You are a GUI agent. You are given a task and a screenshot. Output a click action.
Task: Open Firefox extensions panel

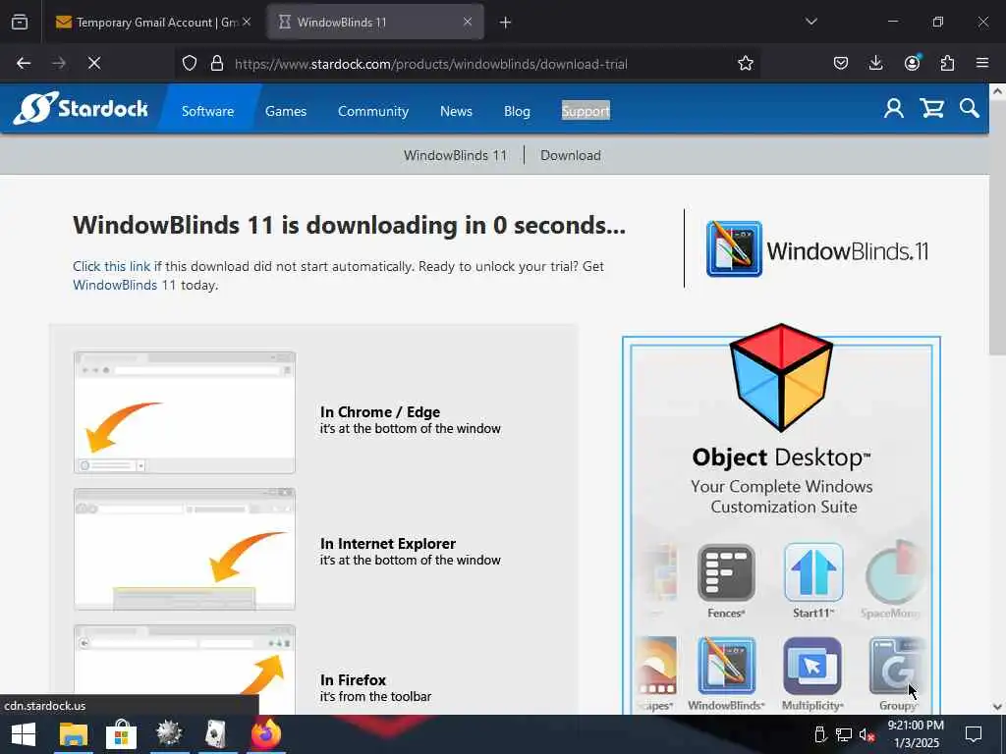947,63
